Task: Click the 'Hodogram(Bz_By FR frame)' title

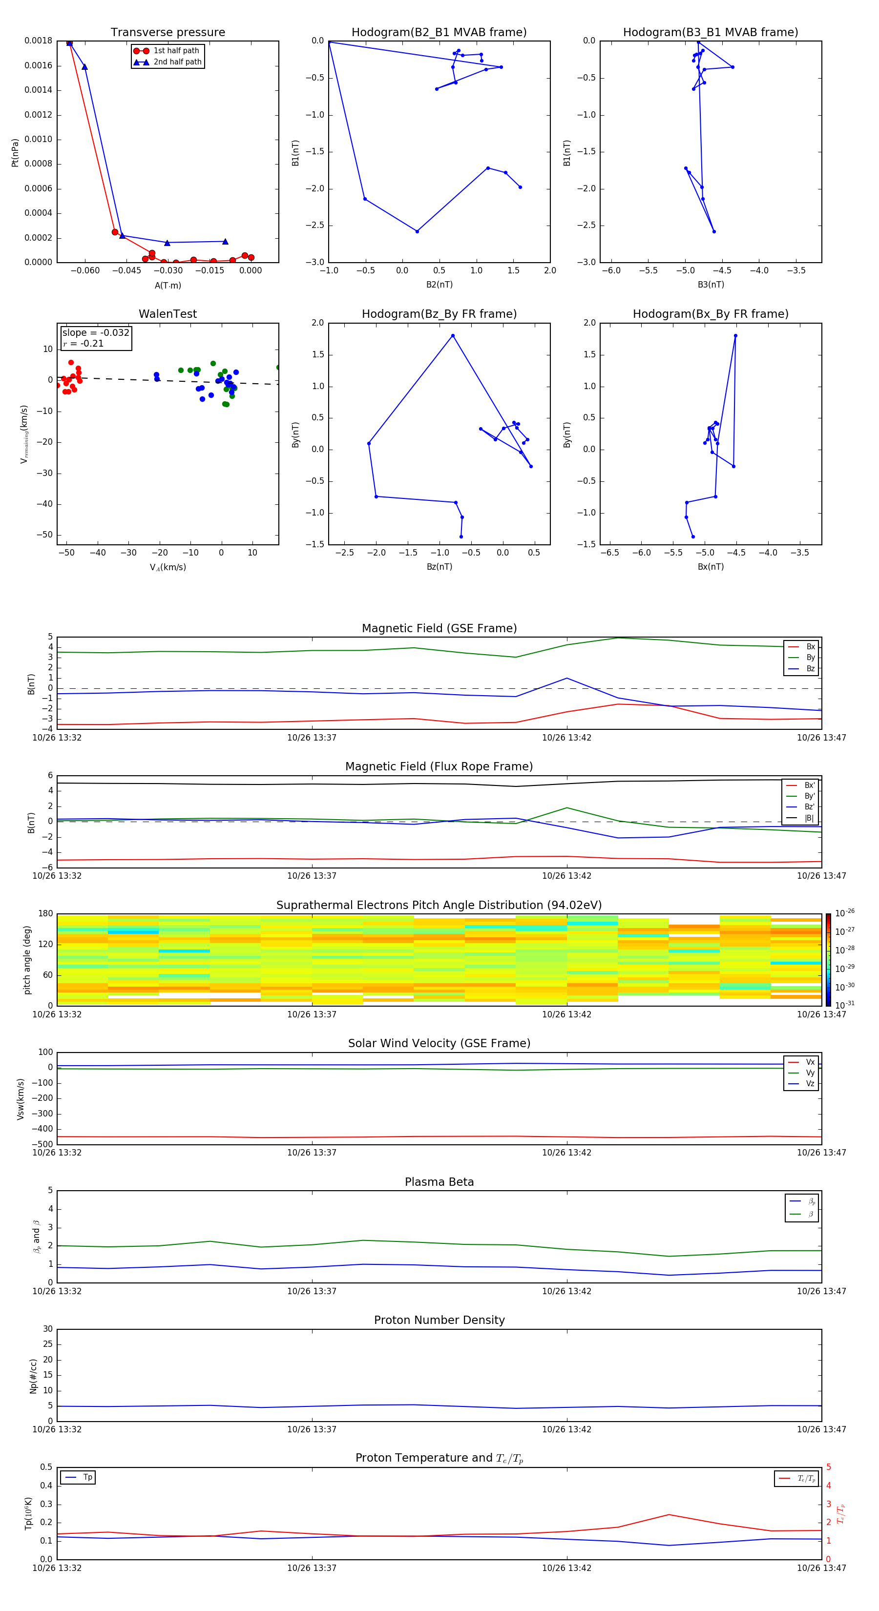Action: coord(439,314)
